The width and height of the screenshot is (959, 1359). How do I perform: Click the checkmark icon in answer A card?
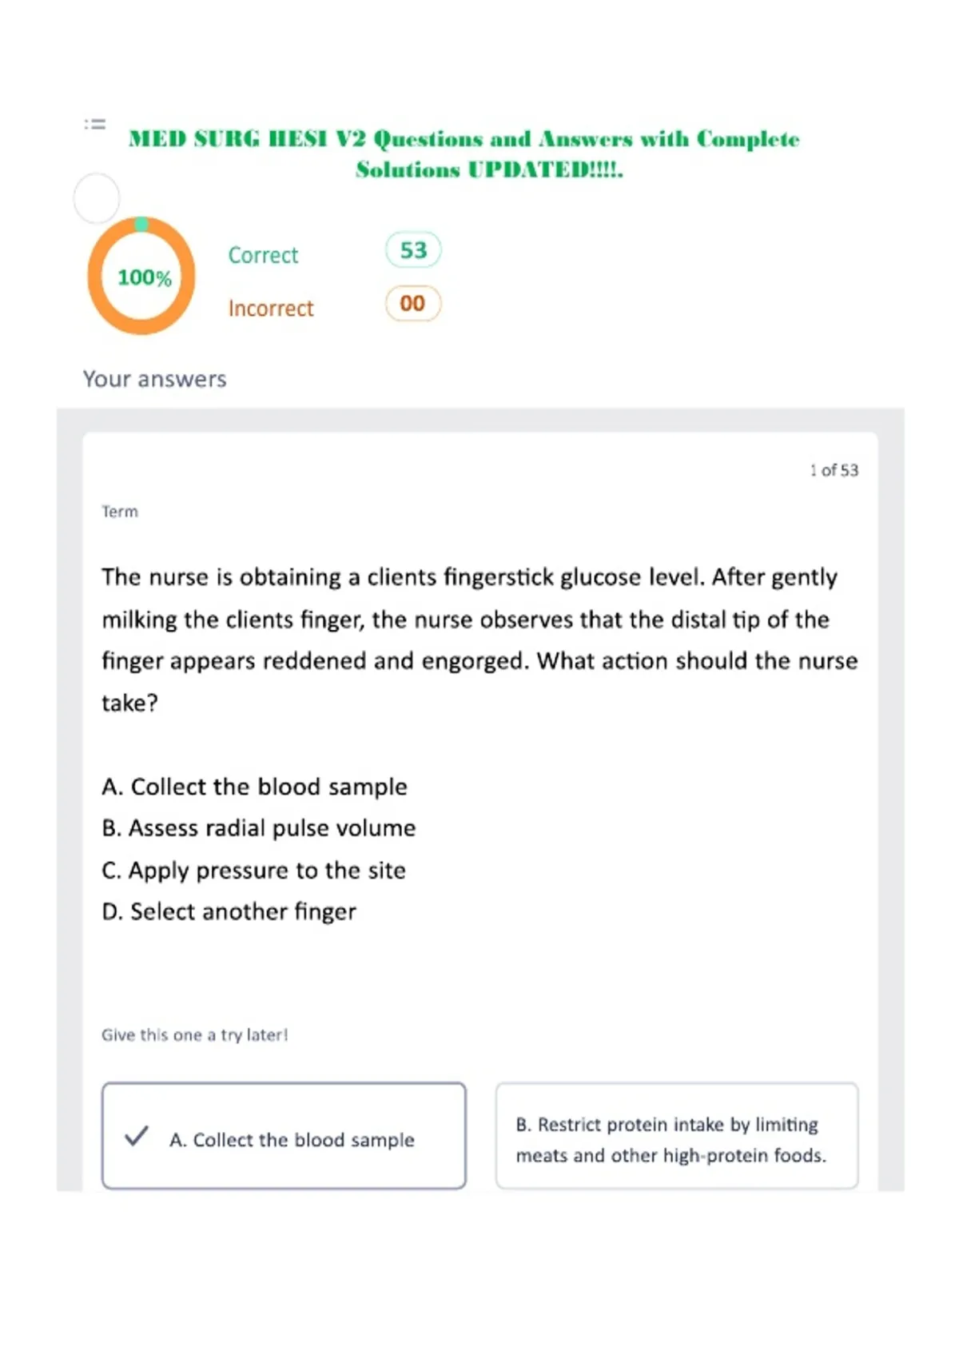[137, 1136]
